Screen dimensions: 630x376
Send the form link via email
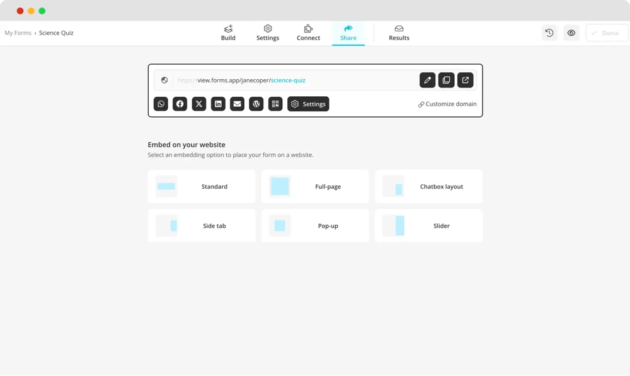(237, 104)
